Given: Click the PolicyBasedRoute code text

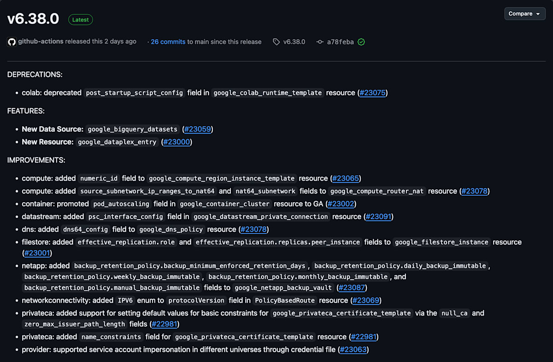Looking at the screenshot, I should 285,300.
